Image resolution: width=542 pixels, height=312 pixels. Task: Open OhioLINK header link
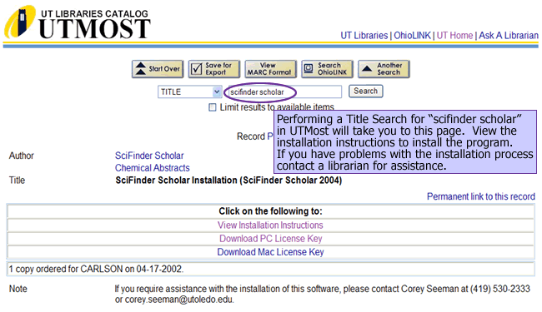[412, 36]
